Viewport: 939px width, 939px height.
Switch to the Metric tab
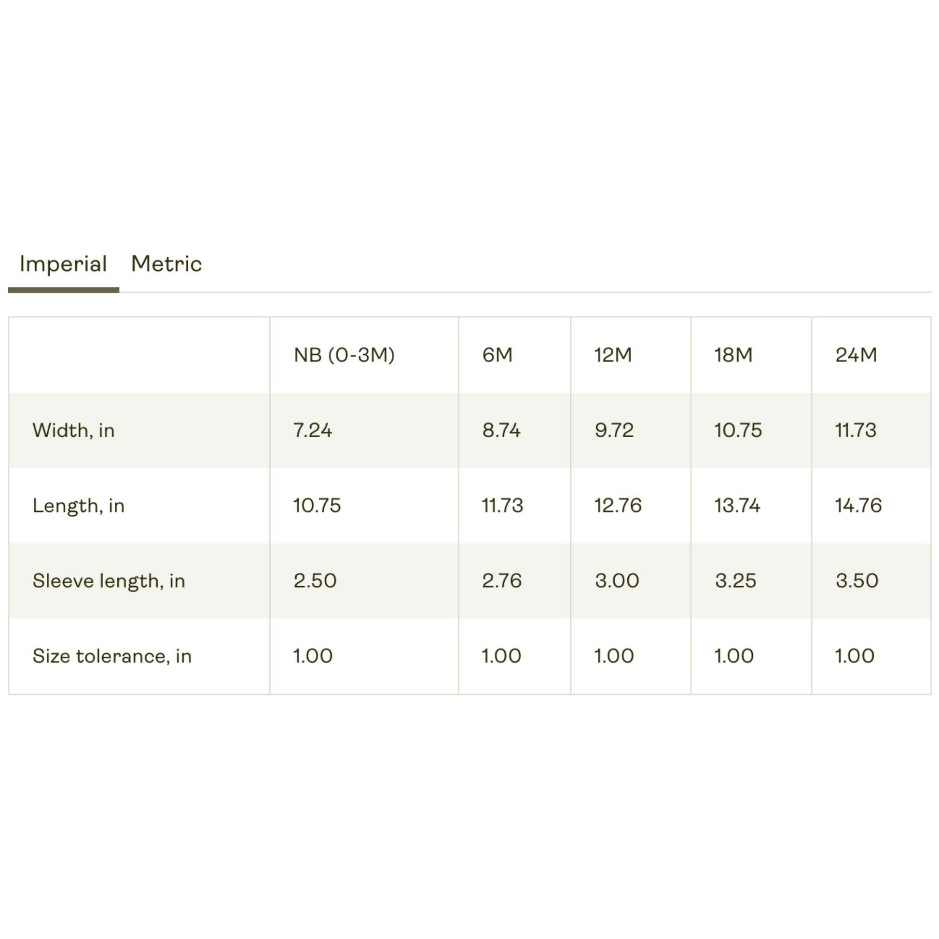coord(166,264)
